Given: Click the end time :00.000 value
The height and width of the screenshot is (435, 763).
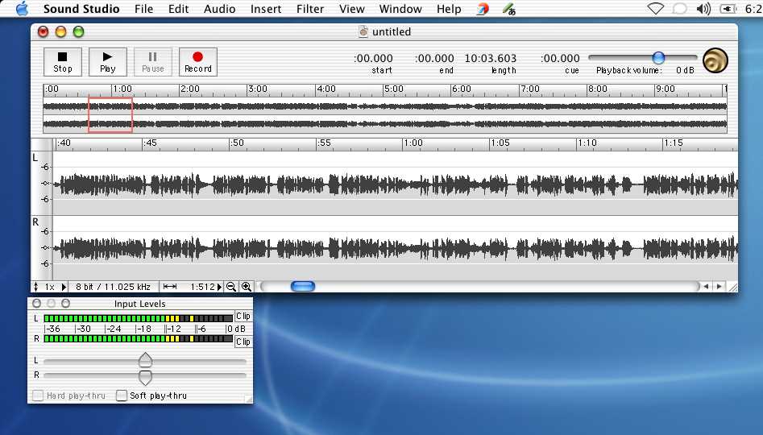Looking at the screenshot, I should click(x=434, y=58).
